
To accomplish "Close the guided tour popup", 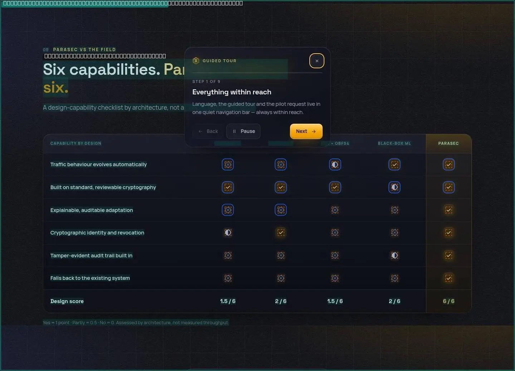I will pos(317,61).
